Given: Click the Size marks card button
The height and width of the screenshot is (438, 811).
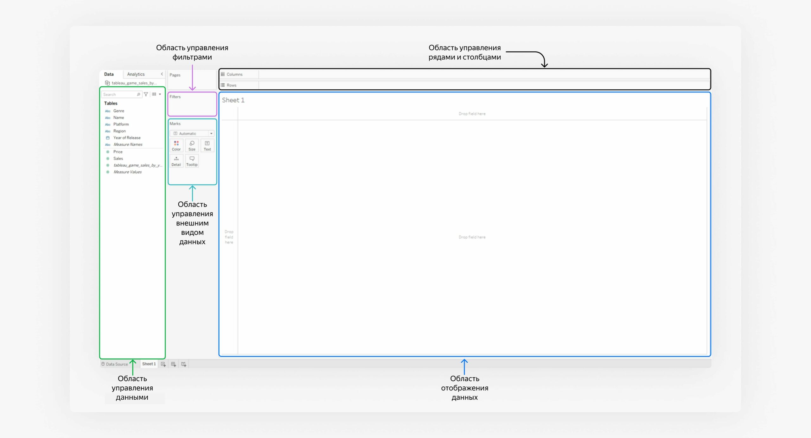Looking at the screenshot, I should point(192,145).
